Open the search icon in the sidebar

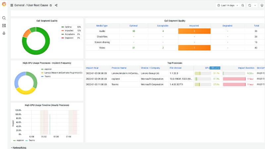click(x=4, y=18)
